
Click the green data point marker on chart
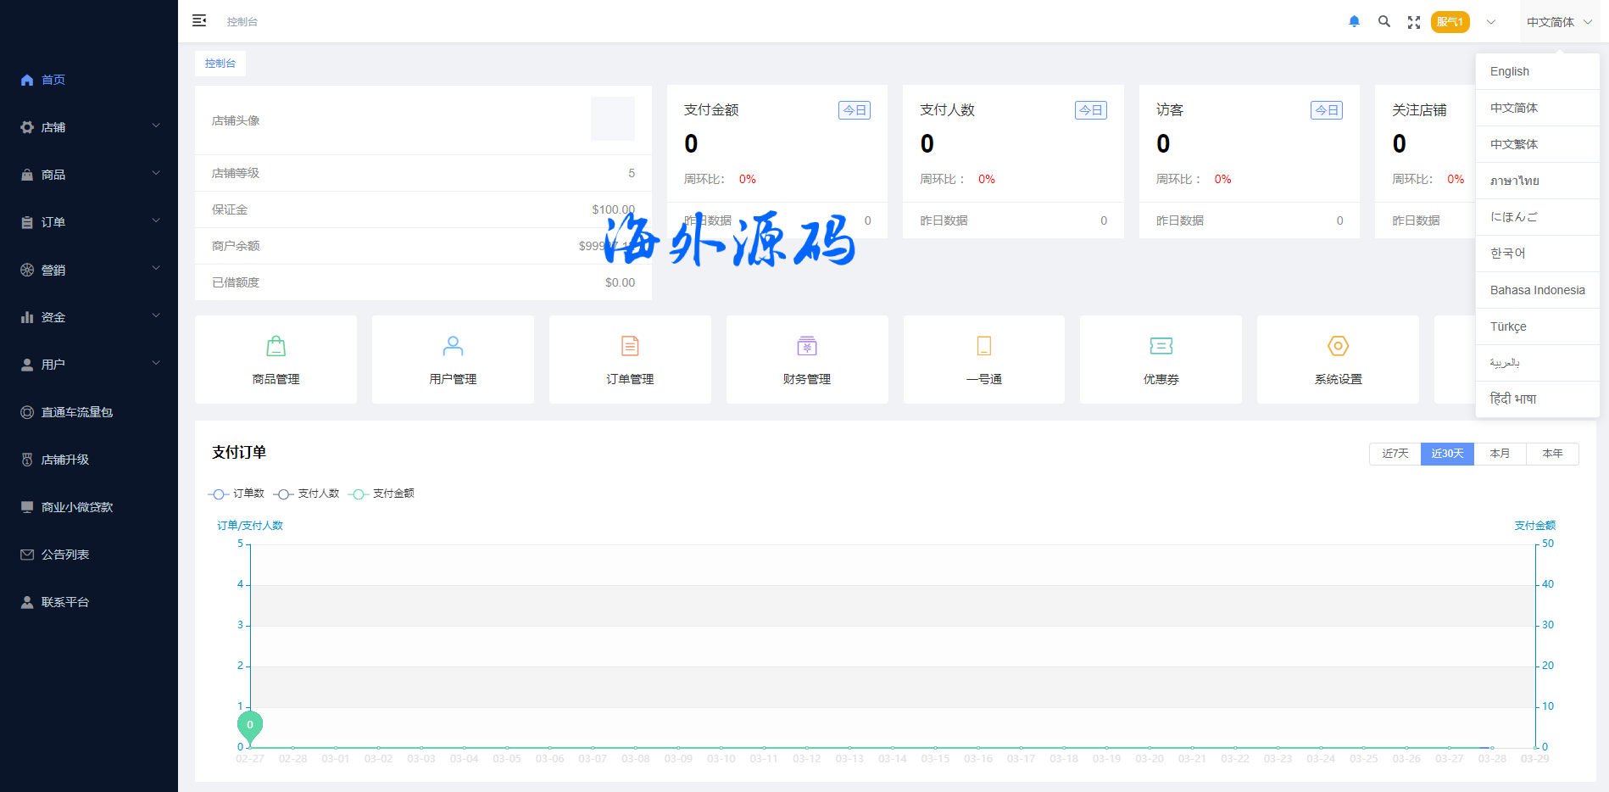pos(250,726)
